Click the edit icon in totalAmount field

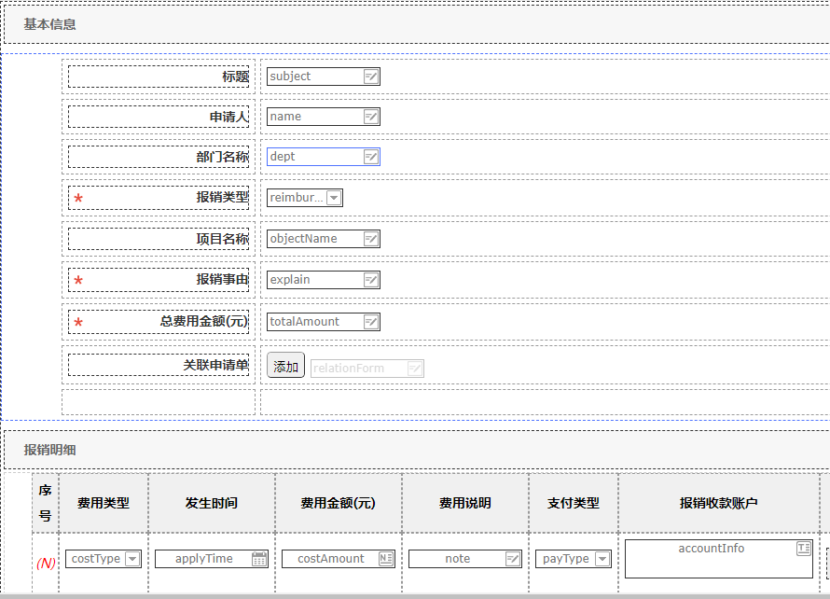point(371,322)
